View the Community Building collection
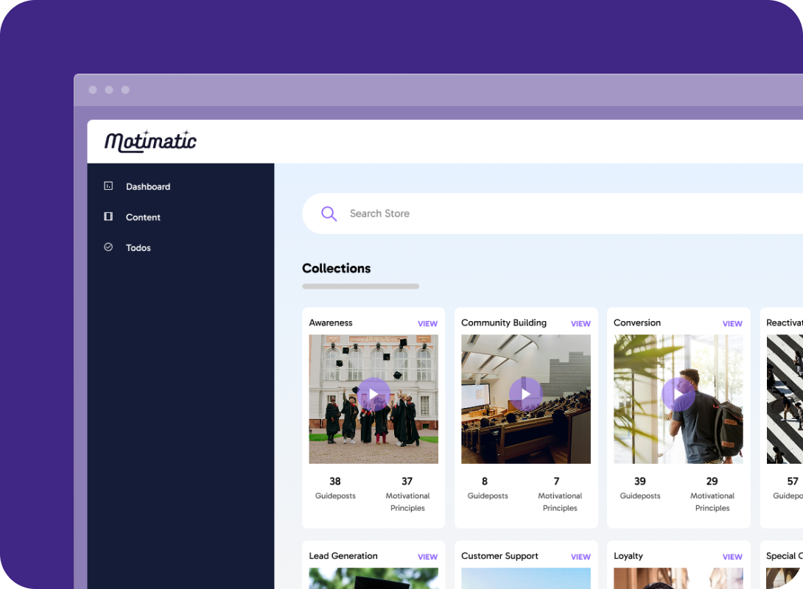Viewport: 803px width, 589px height. click(x=581, y=323)
